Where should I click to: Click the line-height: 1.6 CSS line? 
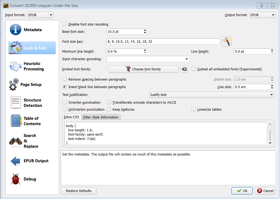[80, 130]
